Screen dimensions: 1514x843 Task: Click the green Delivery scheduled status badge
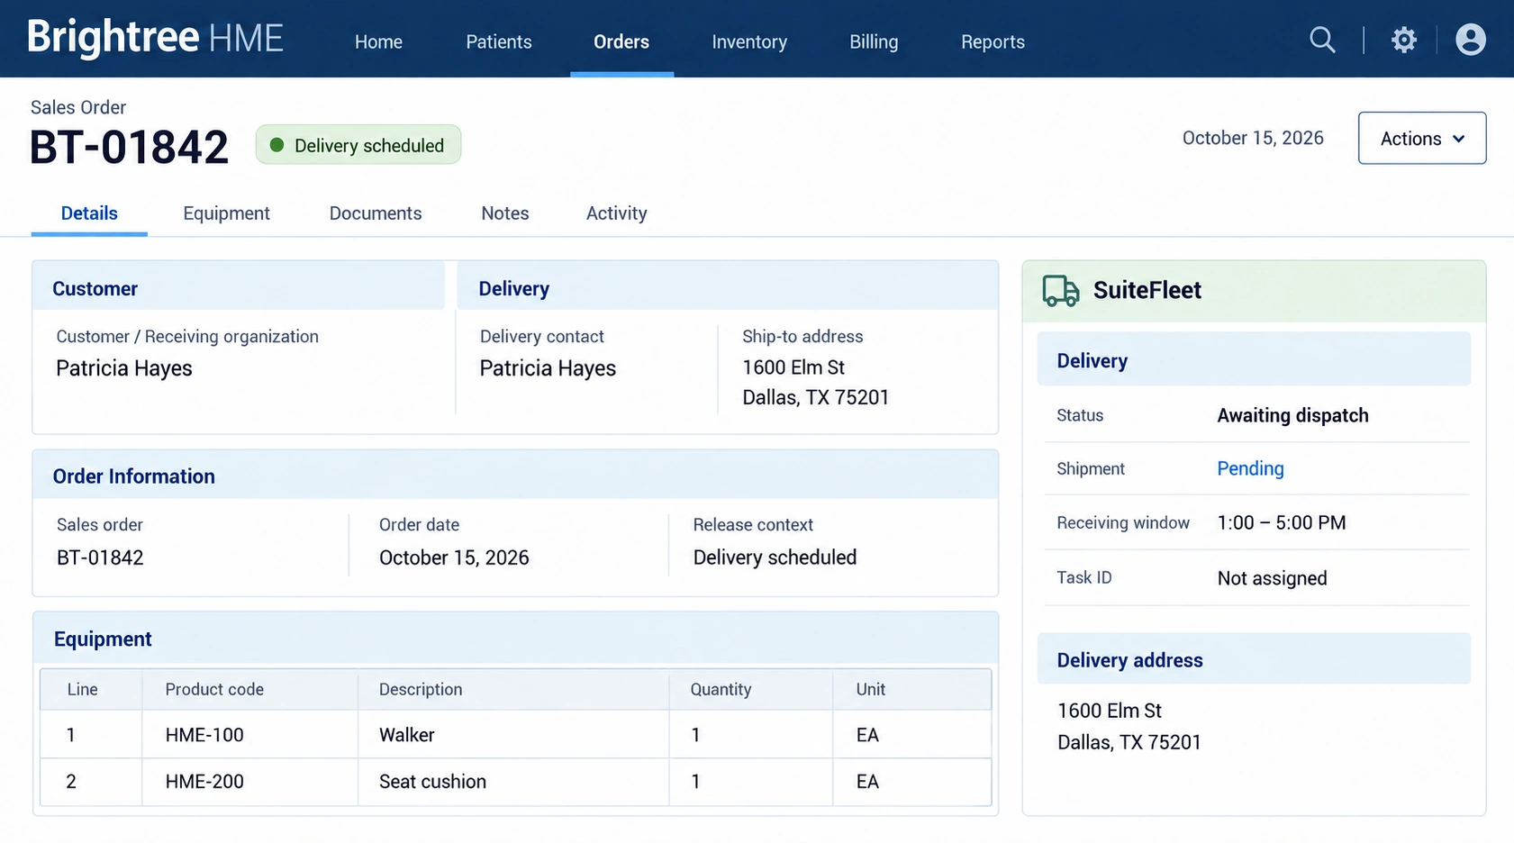[x=358, y=145]
